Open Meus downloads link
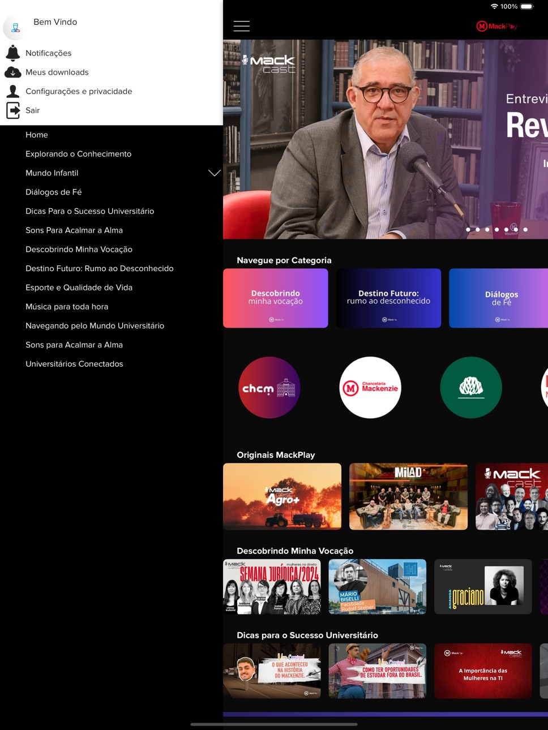This screenshot has height=730, width=548. (x=57, y=72)
